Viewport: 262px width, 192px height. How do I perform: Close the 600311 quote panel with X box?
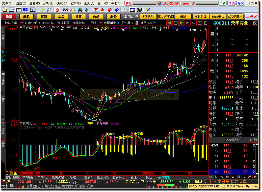tap(255, 23)
